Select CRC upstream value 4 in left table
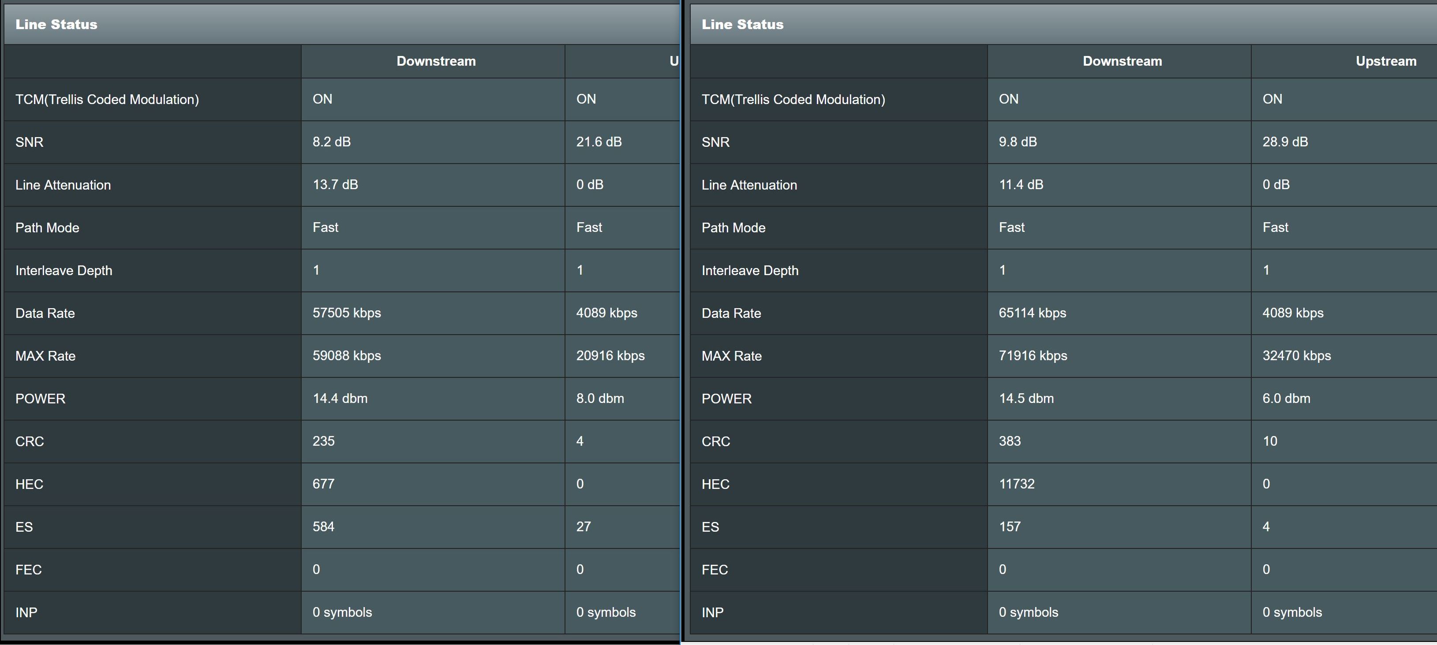The width and height of the screenshot is (1437, 645). 580,441
